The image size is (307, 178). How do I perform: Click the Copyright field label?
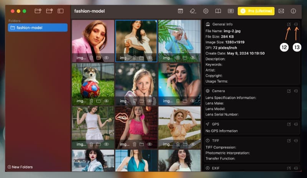214,76
